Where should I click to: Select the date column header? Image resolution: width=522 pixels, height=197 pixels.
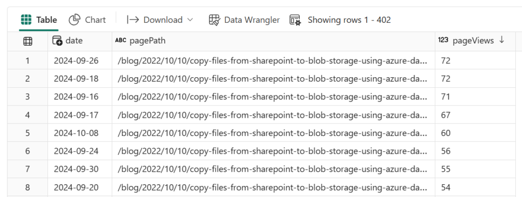click(80, 41)
